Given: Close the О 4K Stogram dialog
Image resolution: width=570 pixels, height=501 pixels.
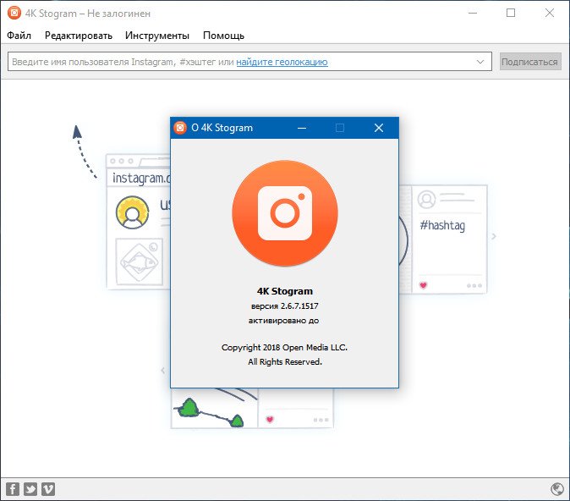Looking at the screenshot, I should [x=379, y=128].
